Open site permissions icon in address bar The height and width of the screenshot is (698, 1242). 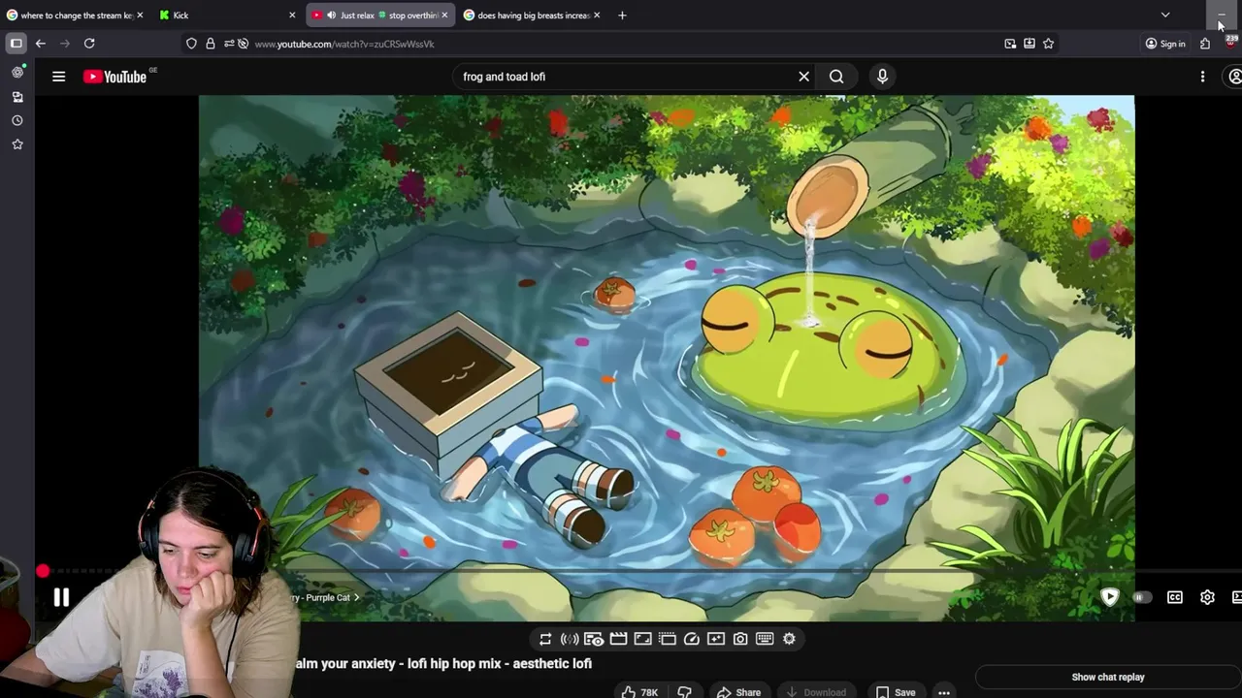[x=228, y=44]
